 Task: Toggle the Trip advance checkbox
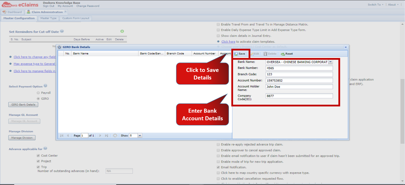click(x=38, y=167)
